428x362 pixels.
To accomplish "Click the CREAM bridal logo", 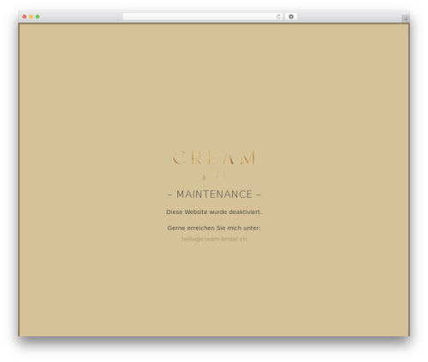I will pyautogui.click(x=214, y=165).
